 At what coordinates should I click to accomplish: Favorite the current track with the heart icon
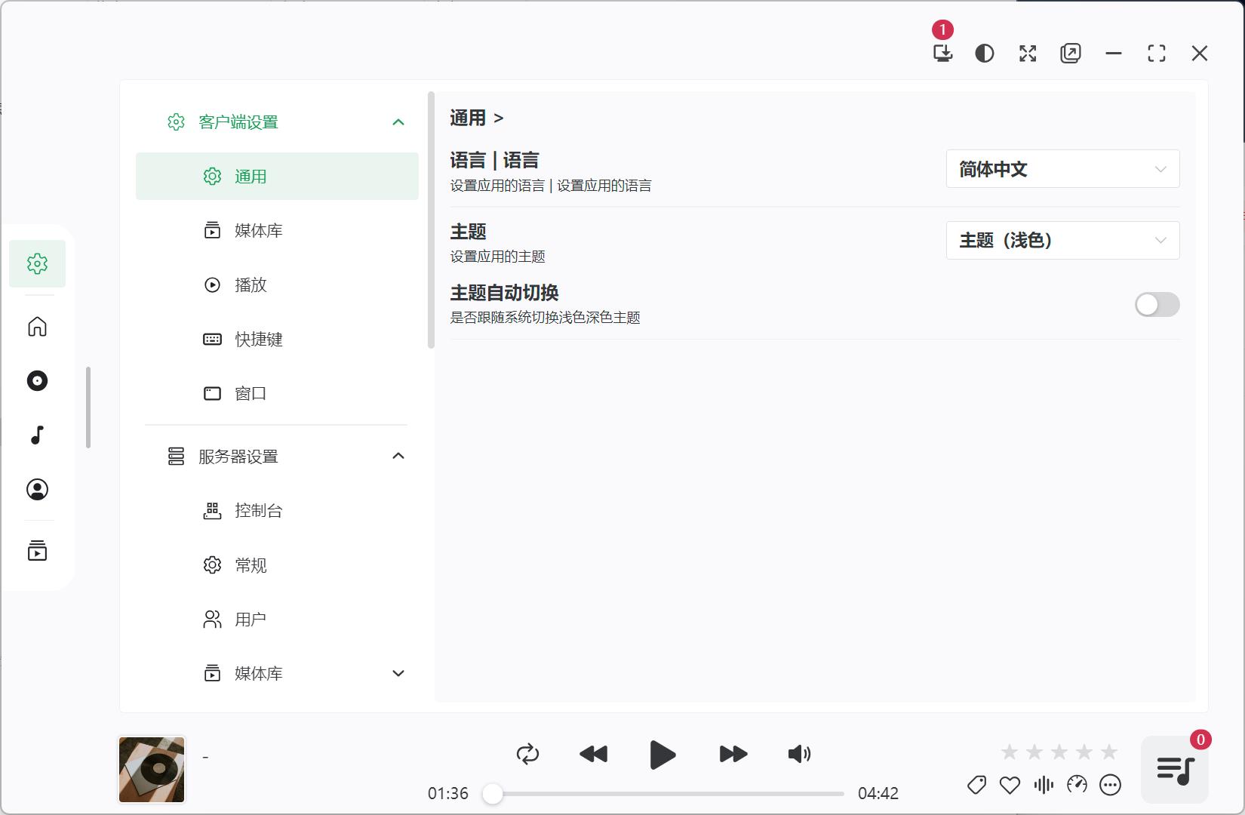pos(1009,785)
